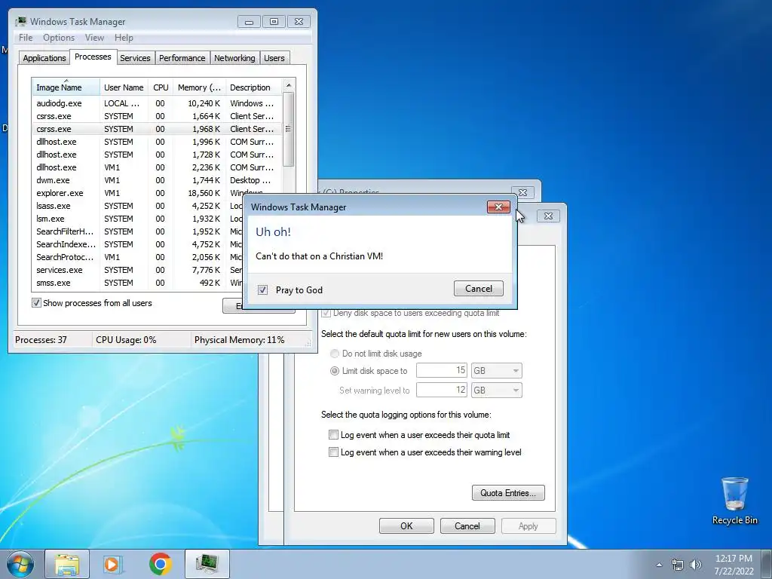Select the SearchProtoc... process row
Image resolution: width=772 pixels, height=579 pixels.
138,257
